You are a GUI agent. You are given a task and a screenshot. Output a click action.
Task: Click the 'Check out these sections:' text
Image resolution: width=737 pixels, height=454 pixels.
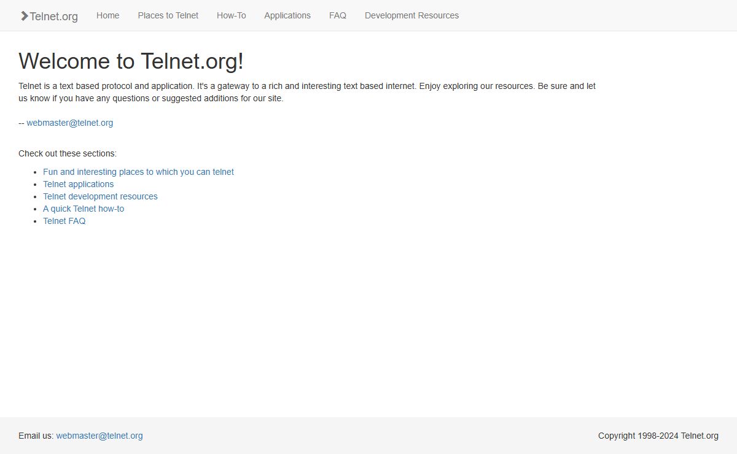(68, 153)
